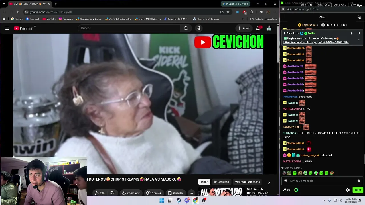Open the Song Key & BPM bookmark
The width and height of the screenshot is (365, 205).
(x=176, y=19)
